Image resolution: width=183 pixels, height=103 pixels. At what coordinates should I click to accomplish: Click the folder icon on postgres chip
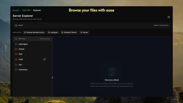coord(49,33)
